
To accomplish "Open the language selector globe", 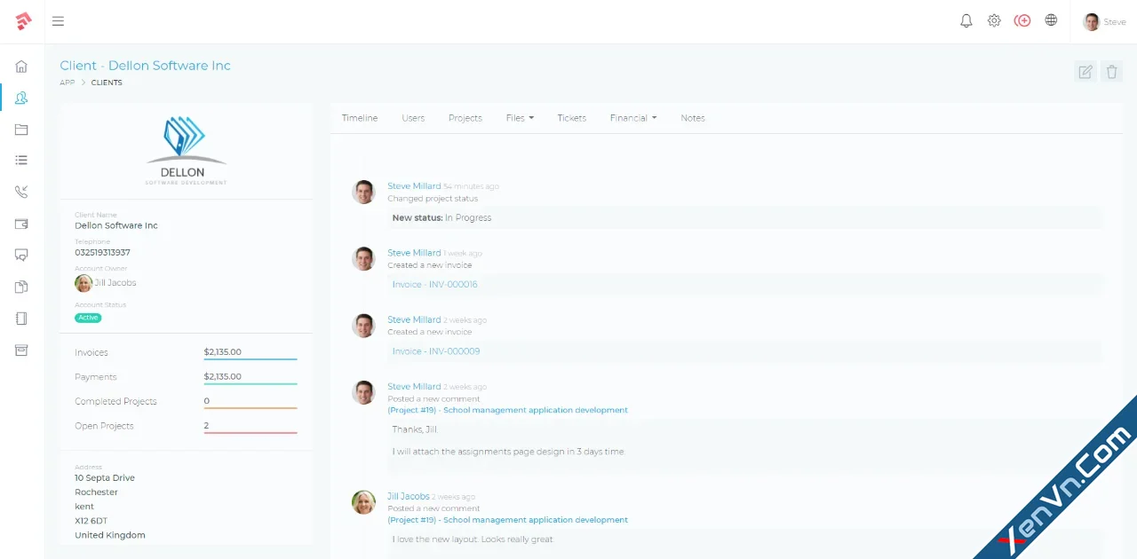I will [1051, 20].
